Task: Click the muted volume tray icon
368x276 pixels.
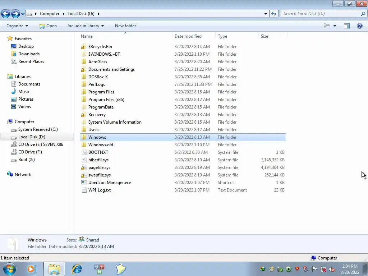Action: pos(332,269)
